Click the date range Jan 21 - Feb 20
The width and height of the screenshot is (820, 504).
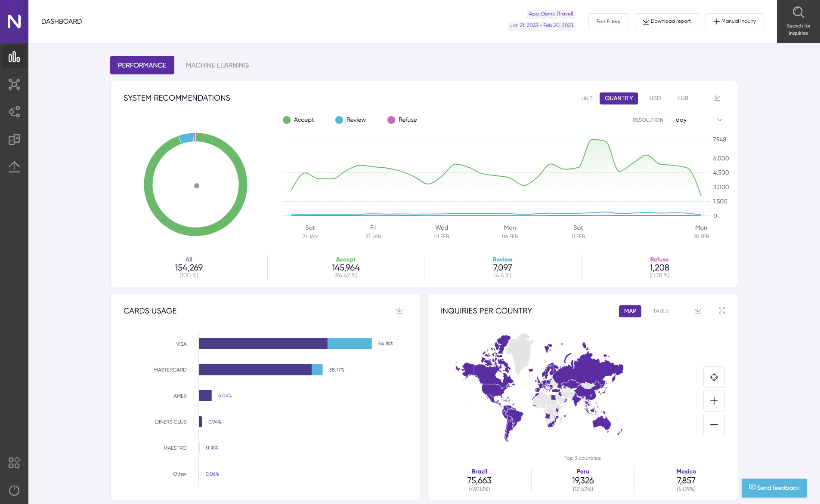[x=542, y=25]
